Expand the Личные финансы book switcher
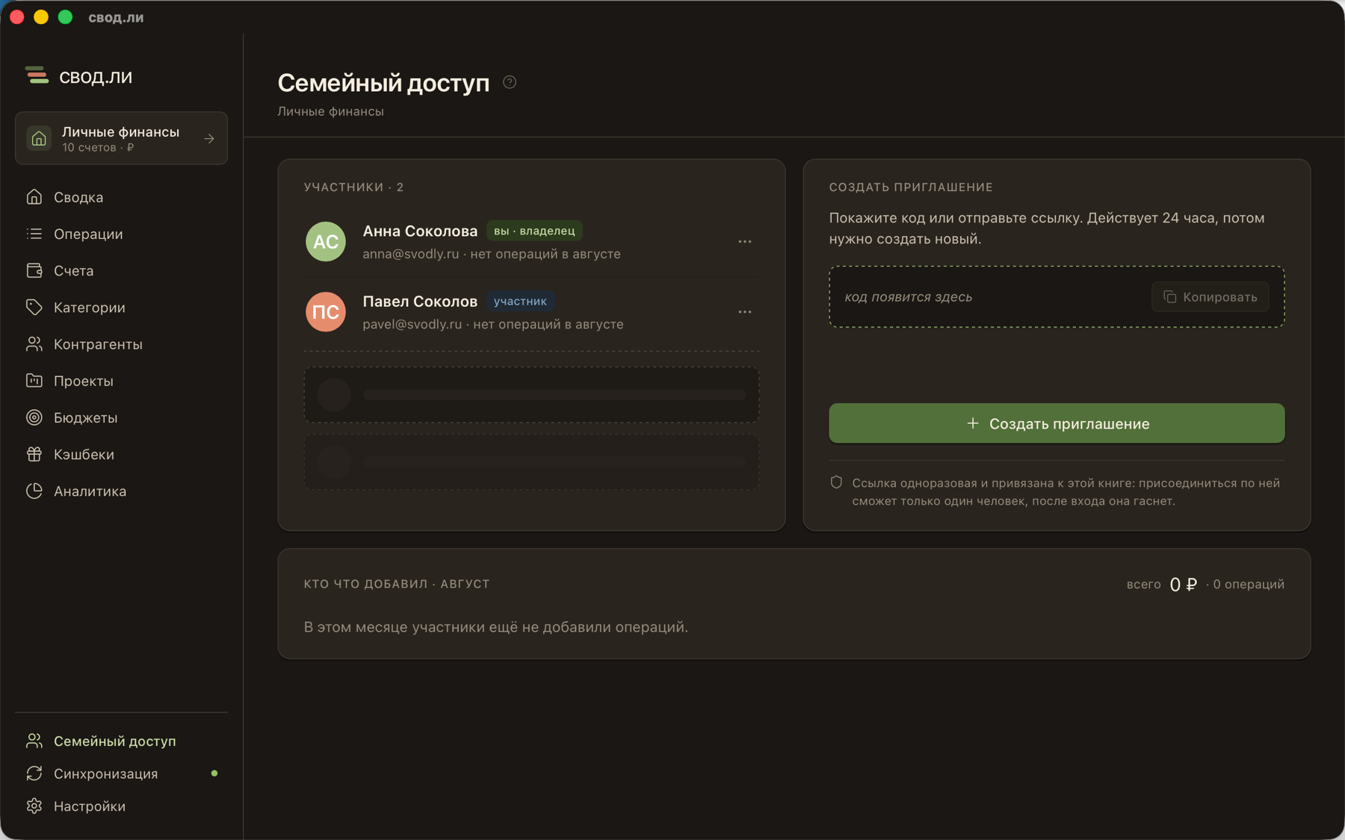 [x=121, y=138]
